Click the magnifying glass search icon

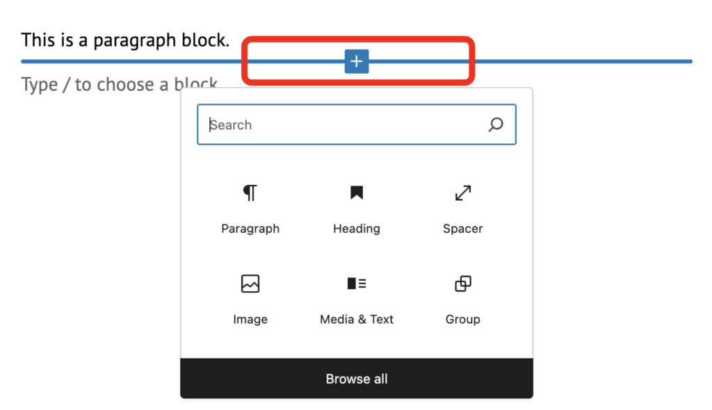[x=496, y=125]
